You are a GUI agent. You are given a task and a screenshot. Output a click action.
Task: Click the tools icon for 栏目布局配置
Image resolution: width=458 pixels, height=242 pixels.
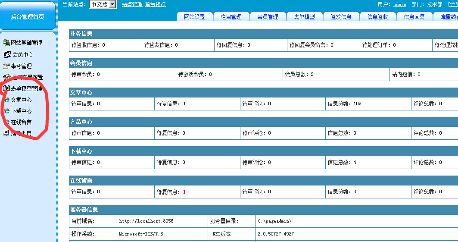(x=6, y=77)
